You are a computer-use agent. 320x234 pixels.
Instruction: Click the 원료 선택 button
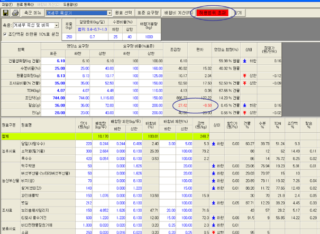[x=123, y=13]
